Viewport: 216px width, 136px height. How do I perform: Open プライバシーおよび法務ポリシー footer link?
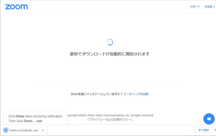click(x=110, y=119)
